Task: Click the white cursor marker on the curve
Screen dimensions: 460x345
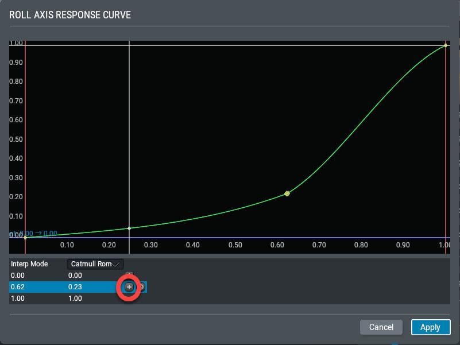Action: 129,228
